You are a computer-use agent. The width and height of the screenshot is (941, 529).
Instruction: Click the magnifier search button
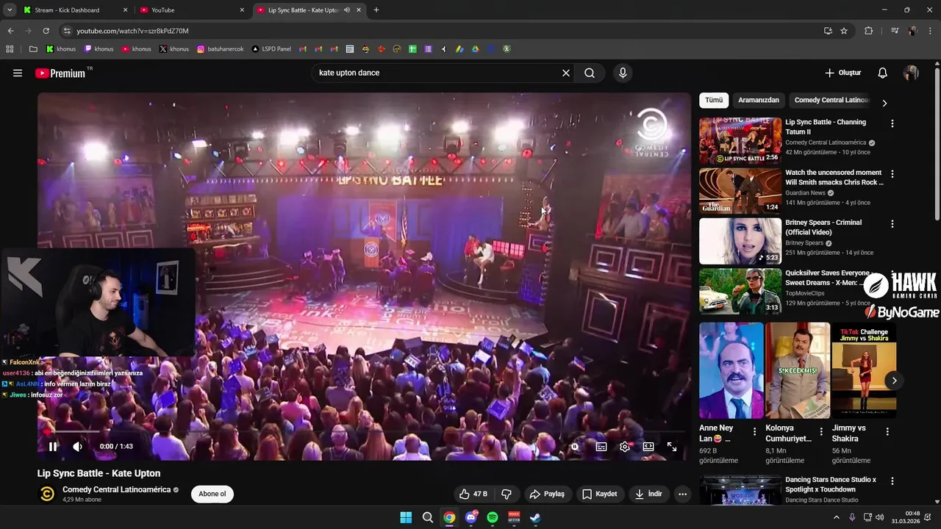[590, 73]
